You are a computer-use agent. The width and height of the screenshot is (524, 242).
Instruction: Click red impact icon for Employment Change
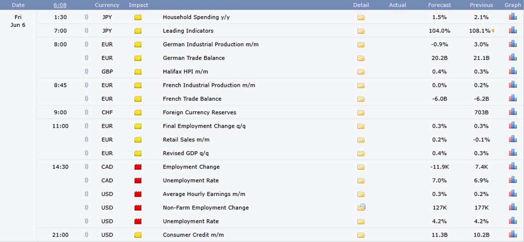tap(138, 167)
